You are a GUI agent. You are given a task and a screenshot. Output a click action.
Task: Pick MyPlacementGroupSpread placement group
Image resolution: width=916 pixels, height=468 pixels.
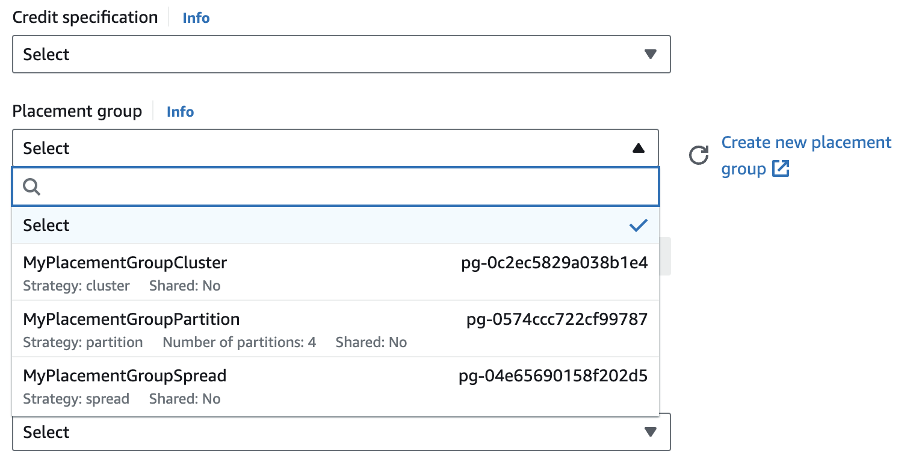(x=125, y=376)
